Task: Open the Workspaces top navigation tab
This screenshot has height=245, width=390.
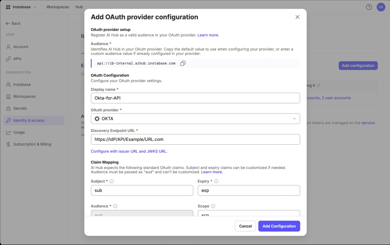Action: click(58, 7)
